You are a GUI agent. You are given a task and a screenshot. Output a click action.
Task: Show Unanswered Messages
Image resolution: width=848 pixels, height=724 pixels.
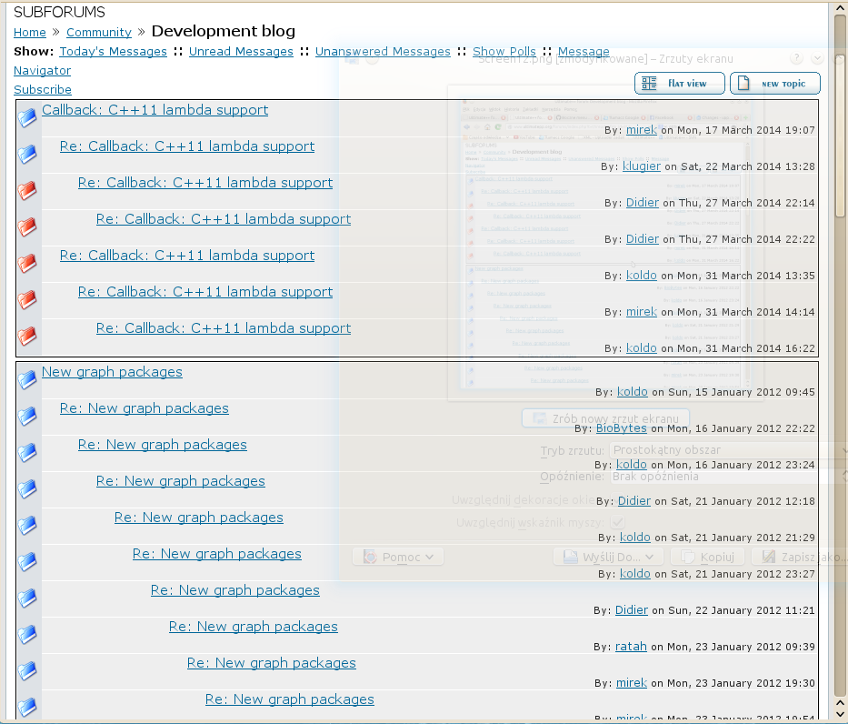click(x=383, y=52)
